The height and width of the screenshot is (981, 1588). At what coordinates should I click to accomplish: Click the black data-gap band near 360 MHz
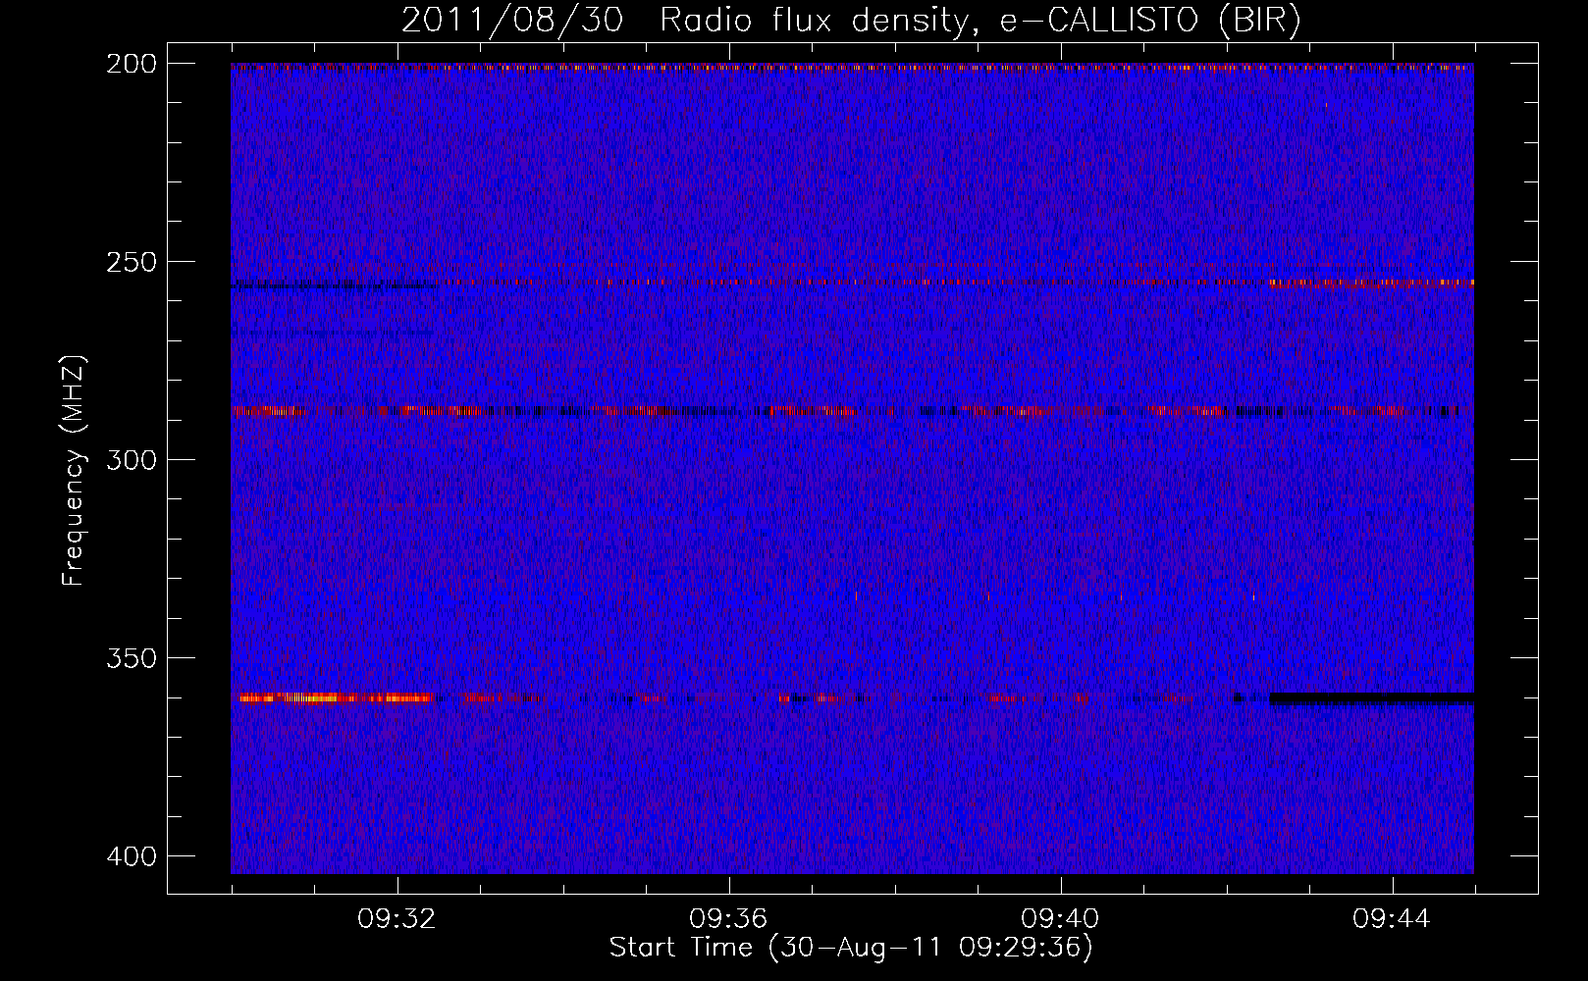(x=1372, y=698)
